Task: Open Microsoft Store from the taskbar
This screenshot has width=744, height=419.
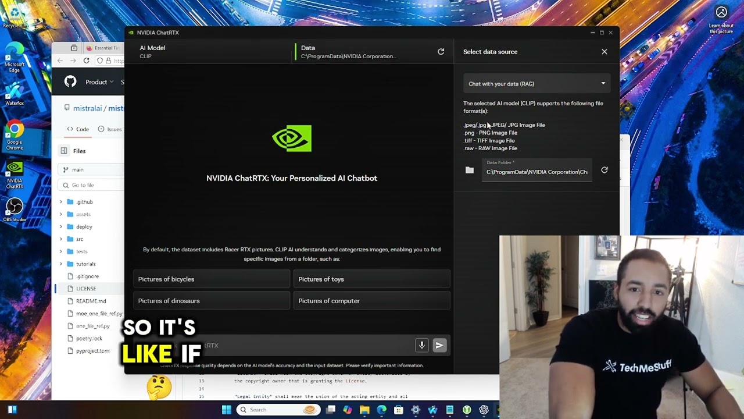Action: click(399, 410)
